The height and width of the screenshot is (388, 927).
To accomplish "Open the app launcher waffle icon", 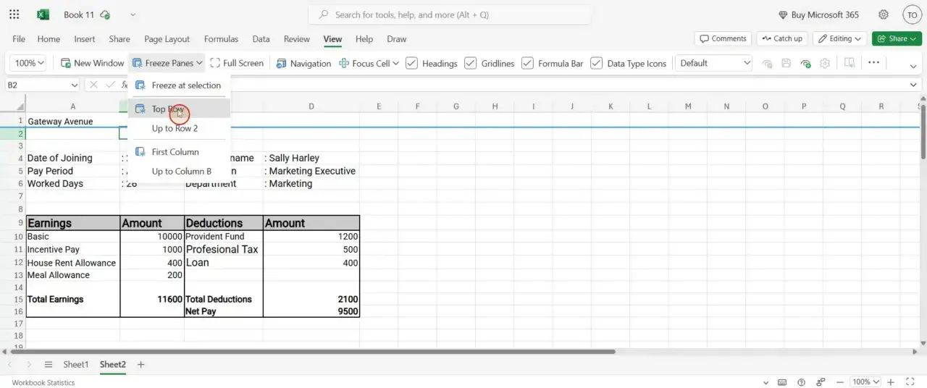I will (14, 14).
